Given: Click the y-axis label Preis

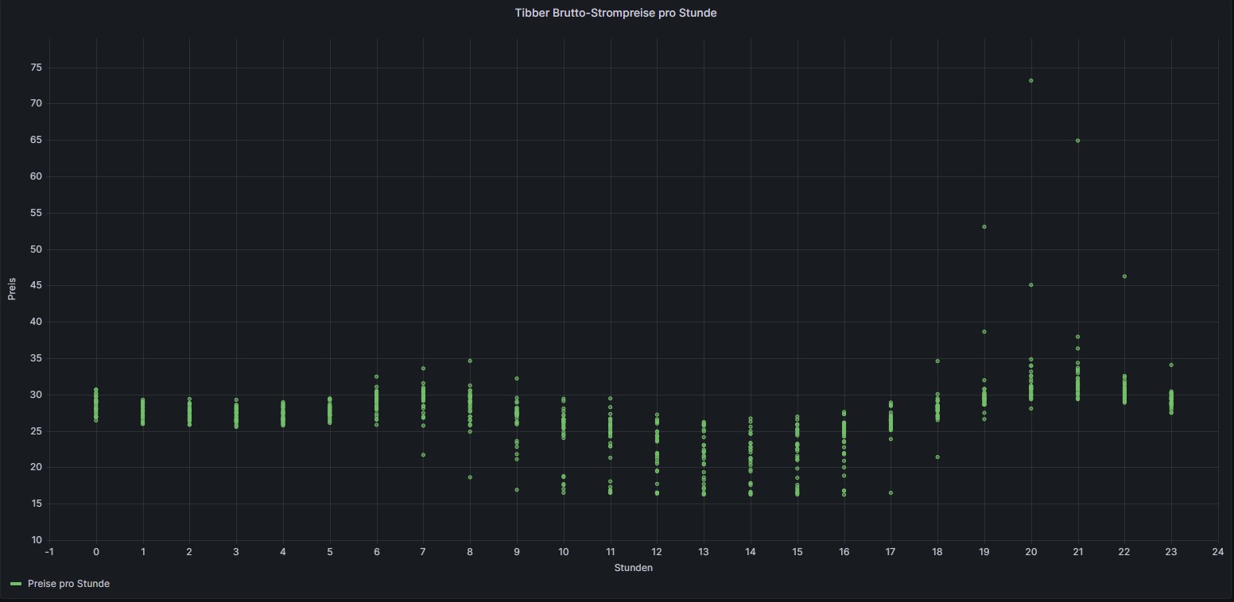Looking at the screenshot, I should 12,287.
